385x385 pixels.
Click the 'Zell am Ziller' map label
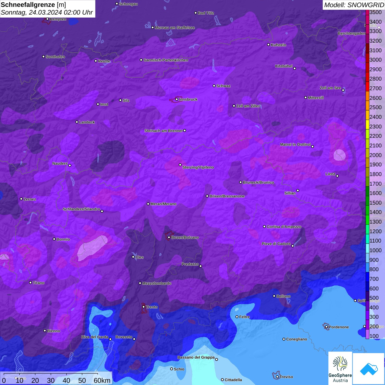click(248, 106)
